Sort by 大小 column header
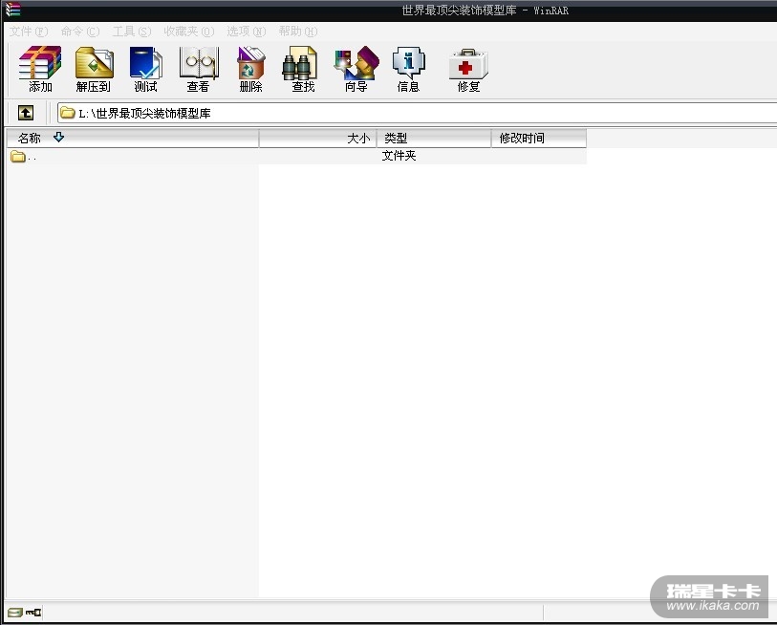 tap(317, 138)
